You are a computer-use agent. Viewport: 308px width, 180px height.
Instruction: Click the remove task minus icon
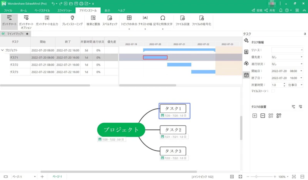[x=263, y=115]
